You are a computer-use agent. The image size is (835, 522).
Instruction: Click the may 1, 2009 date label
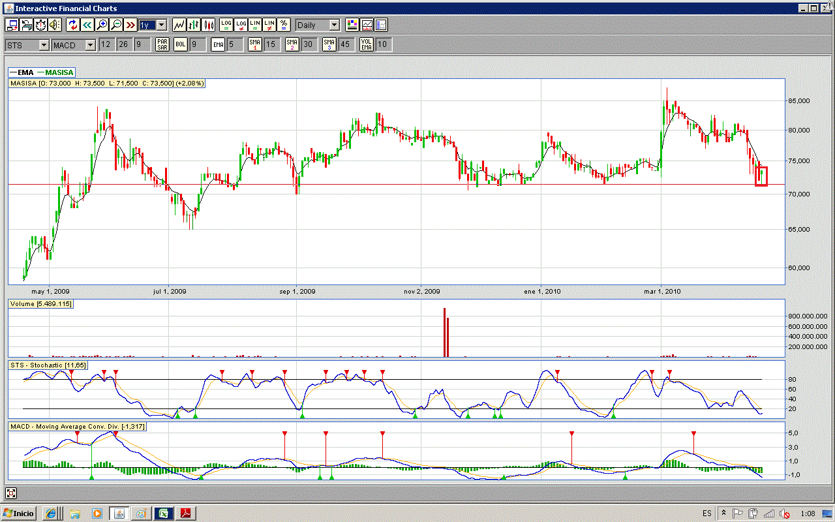(x=50, y=291)
